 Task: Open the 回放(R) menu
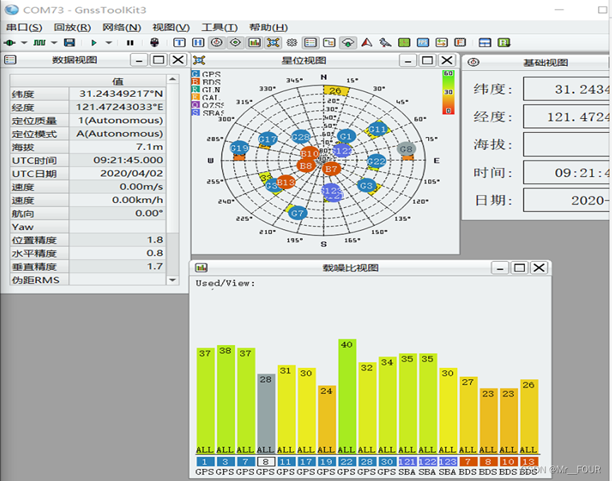(x=72, y=28)
